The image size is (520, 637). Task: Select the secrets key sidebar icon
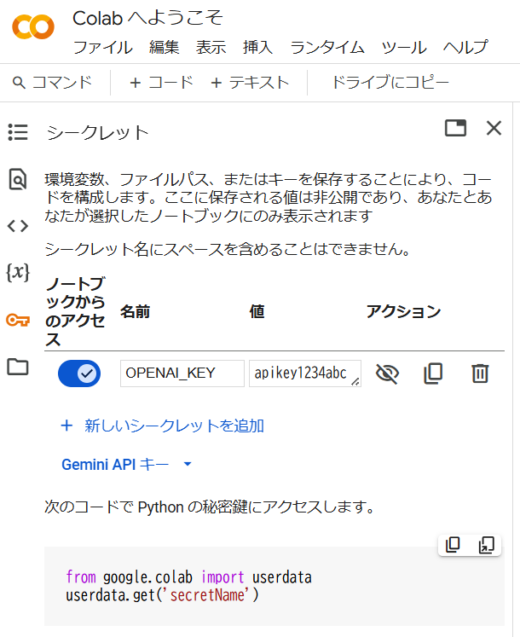pos(18,320)
